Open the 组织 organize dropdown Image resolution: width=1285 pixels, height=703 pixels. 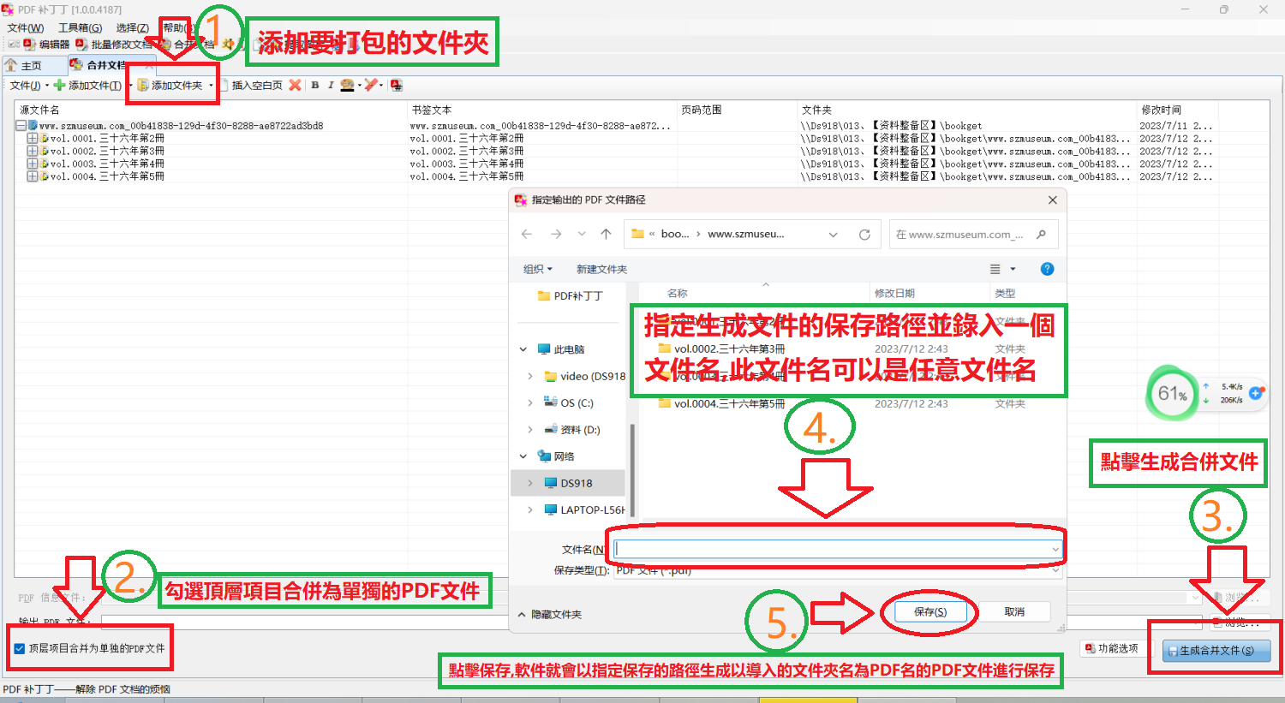(x=538, y=269)
